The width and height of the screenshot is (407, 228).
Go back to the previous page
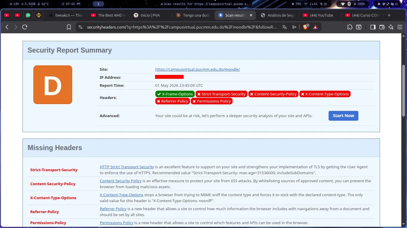(7, 27)
